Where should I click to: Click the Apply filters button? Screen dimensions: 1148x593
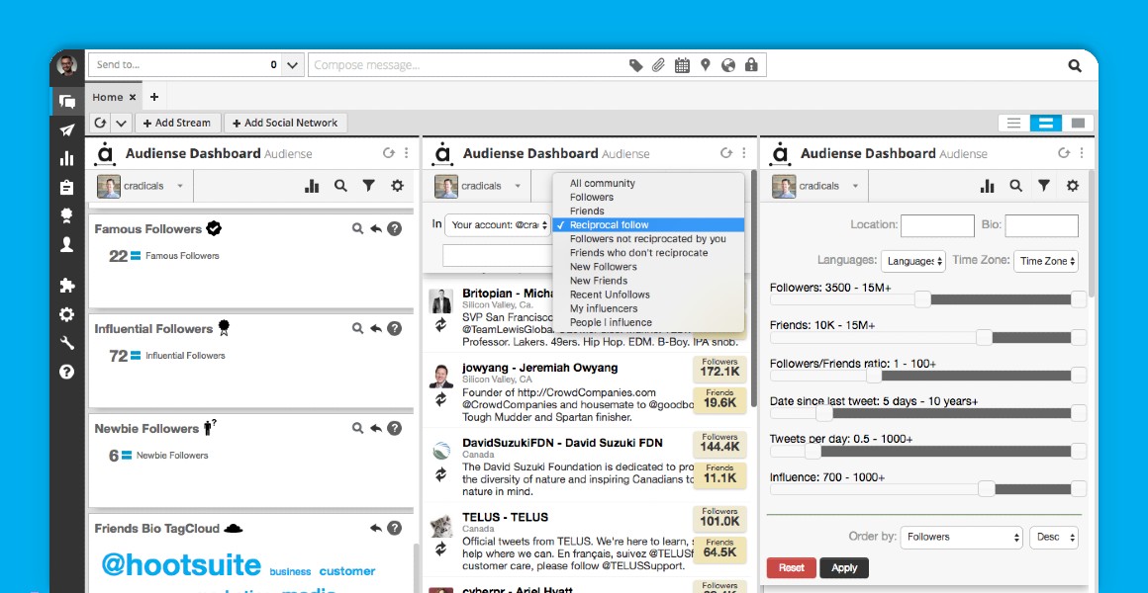click(x=844, y=567)
